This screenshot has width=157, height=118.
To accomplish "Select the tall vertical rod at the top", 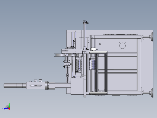I will pyautogui.click(x=84, y=35).
